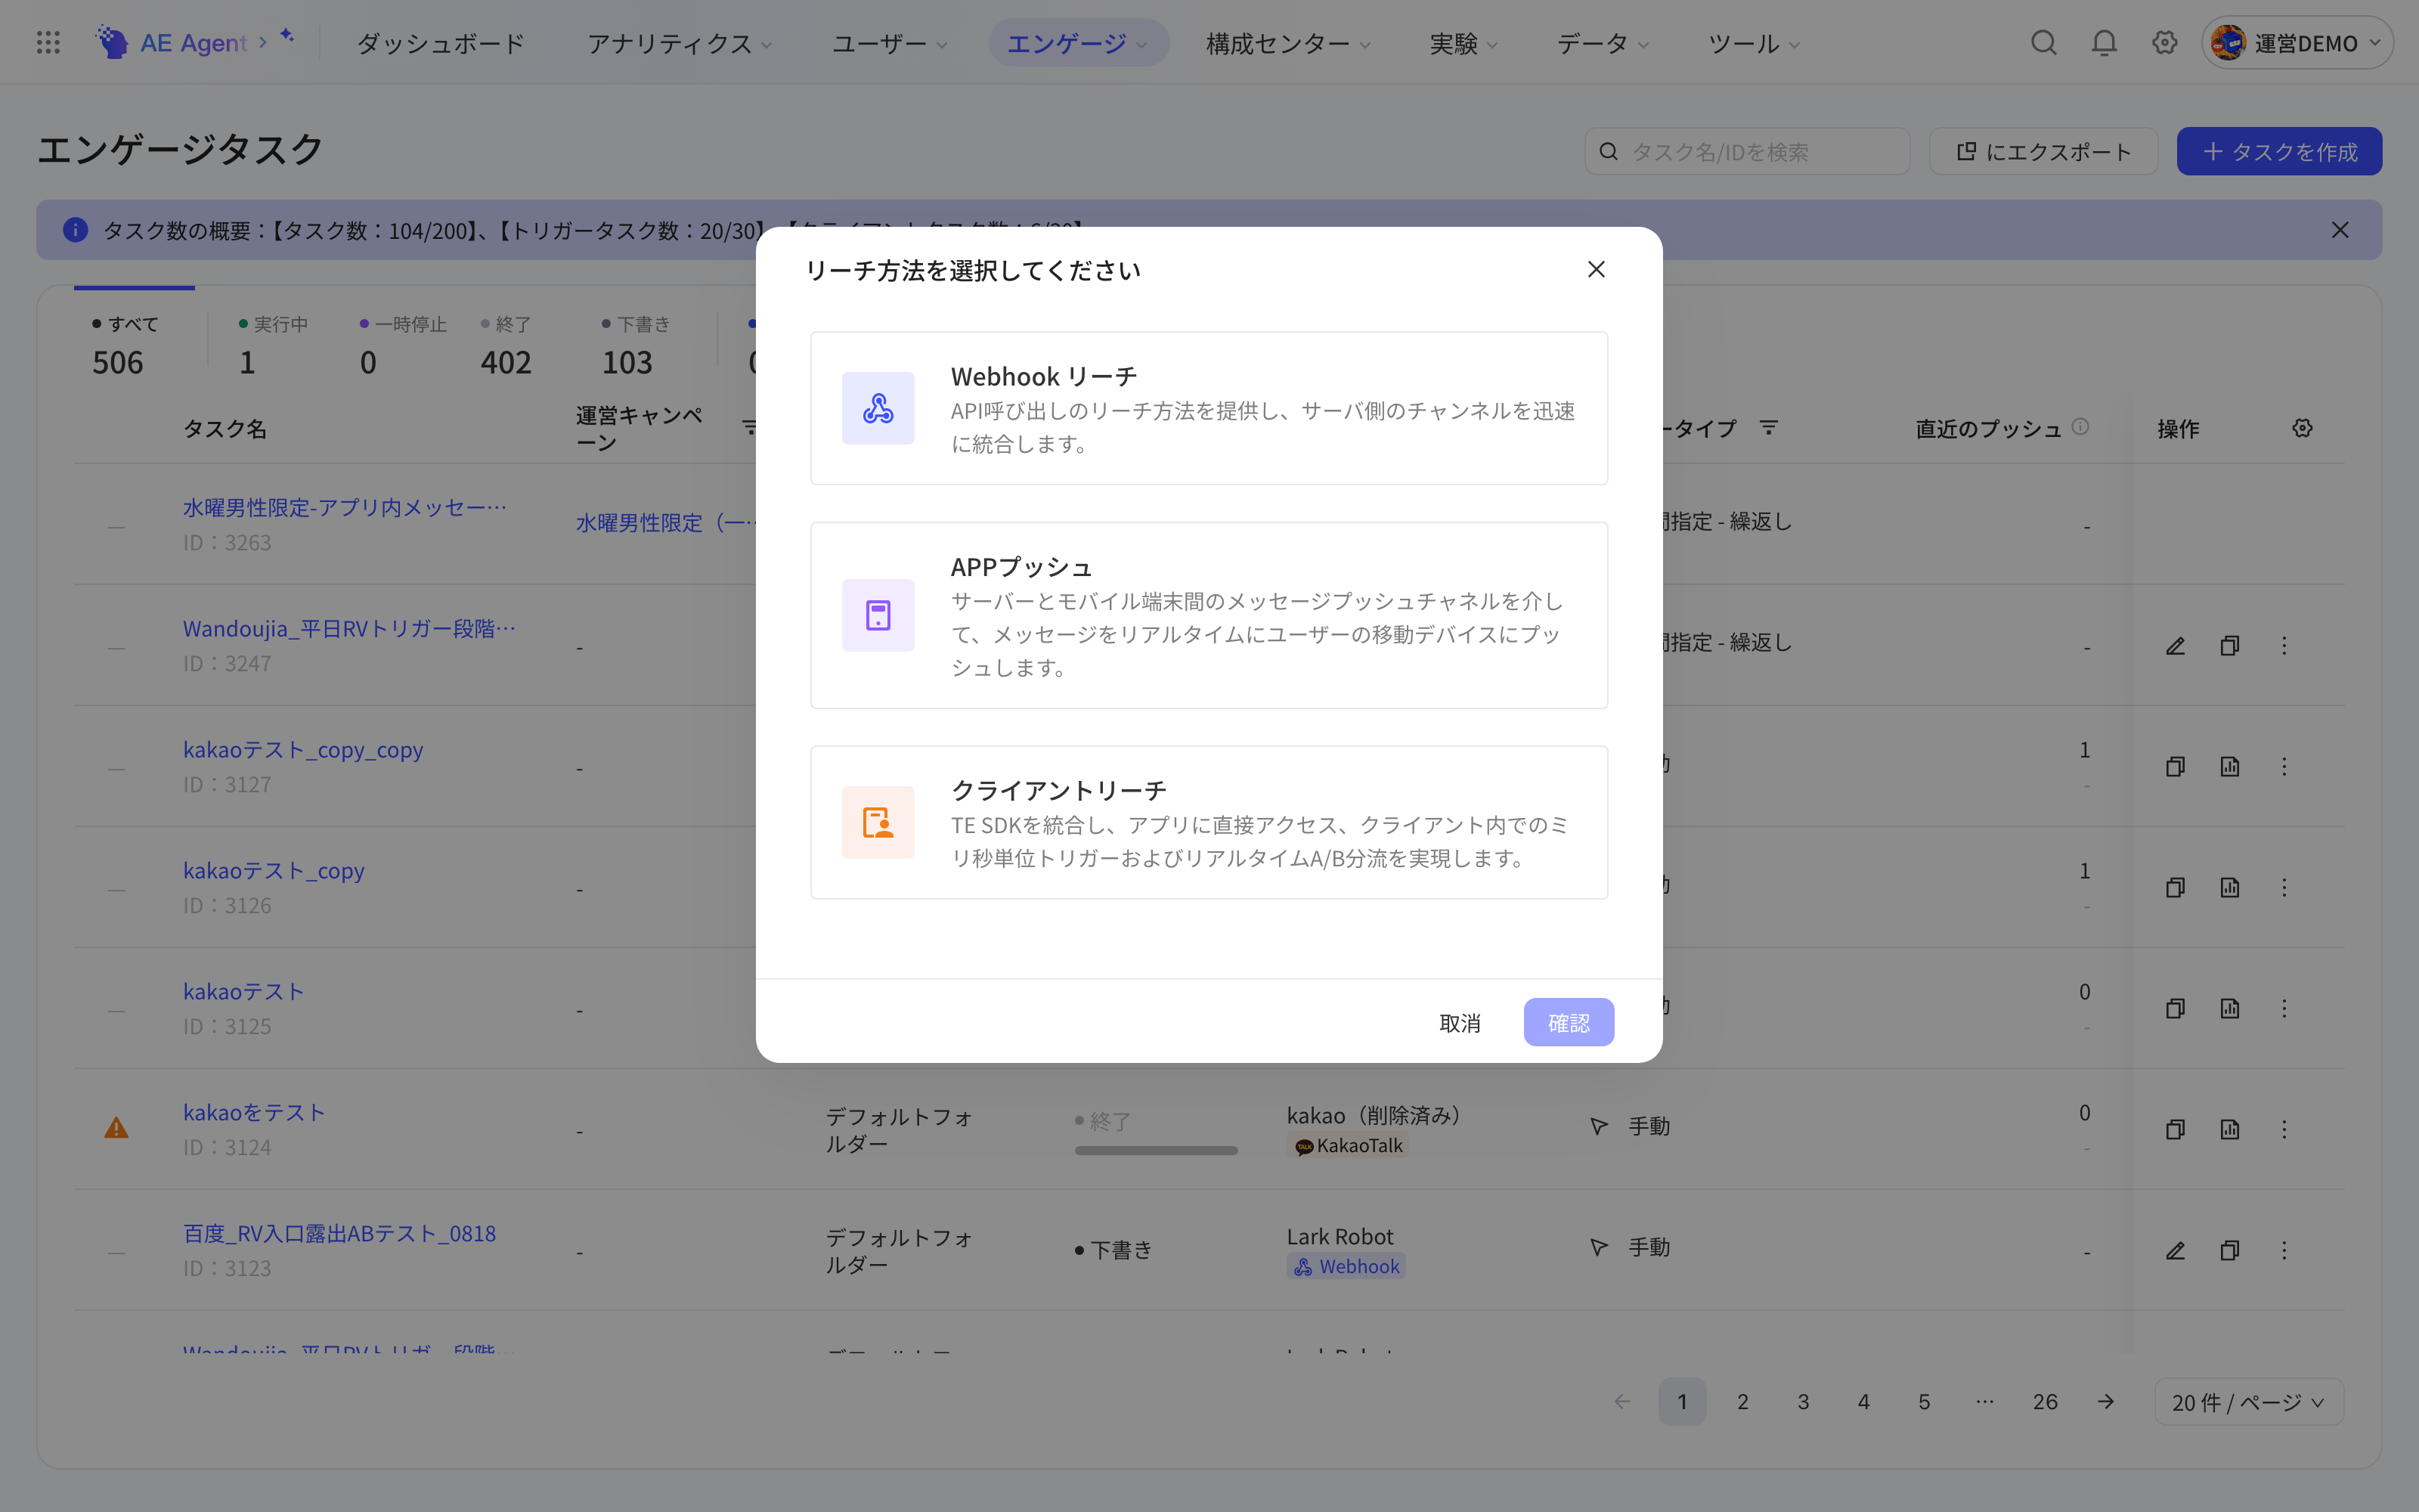Close the reach method dialog
The width and height of the screenshot is (2419, 1512).
click(1597, 269)
